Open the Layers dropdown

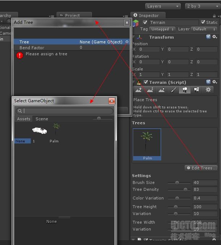(163, 6)
